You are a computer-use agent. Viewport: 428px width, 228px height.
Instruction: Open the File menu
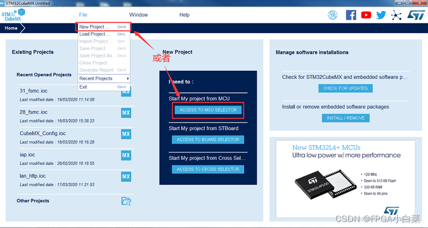[x=83, y=15]
